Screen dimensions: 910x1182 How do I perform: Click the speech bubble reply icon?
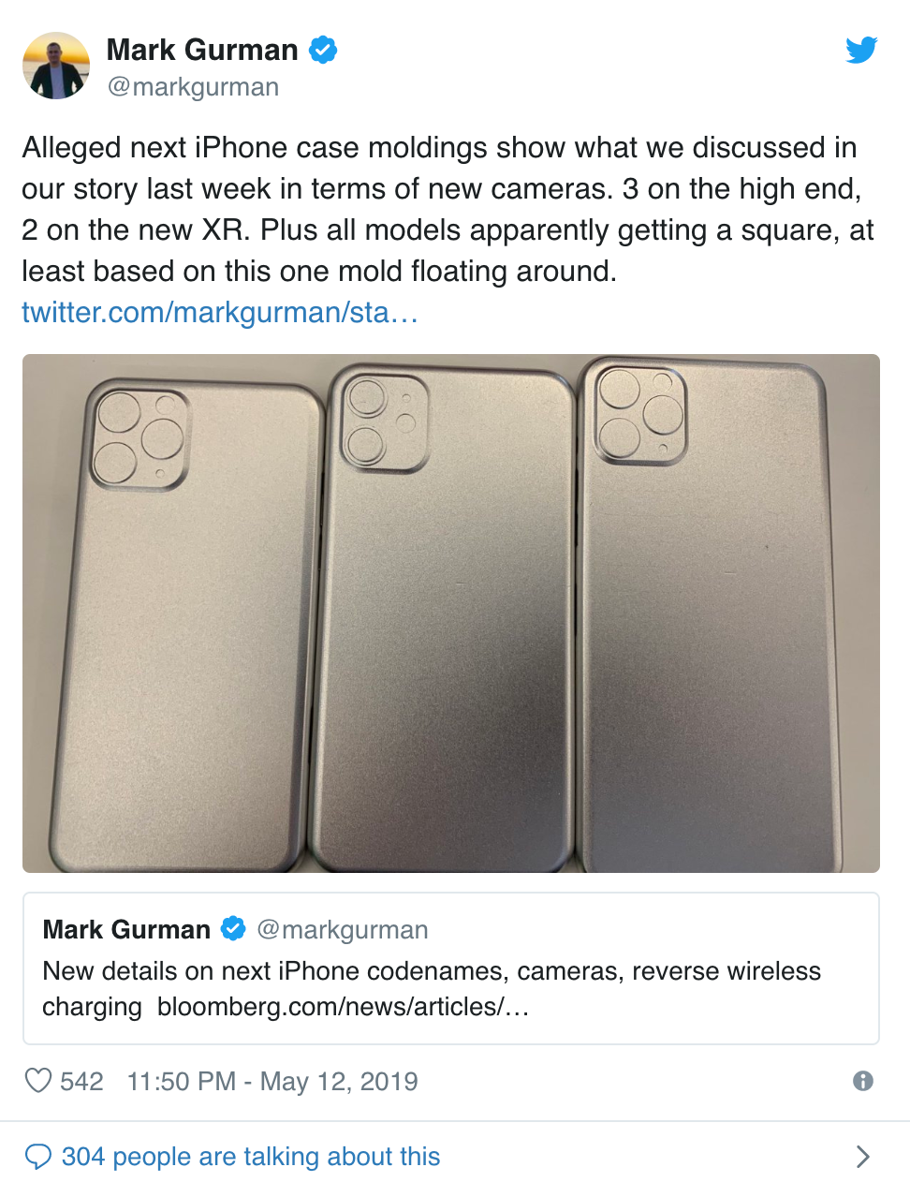coord(37,1157)
